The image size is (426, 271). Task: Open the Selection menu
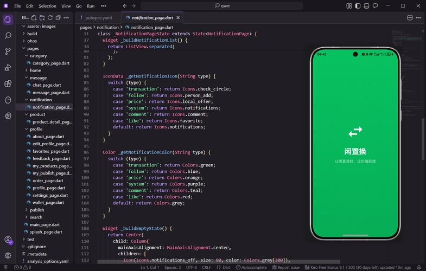coord(47,6)
